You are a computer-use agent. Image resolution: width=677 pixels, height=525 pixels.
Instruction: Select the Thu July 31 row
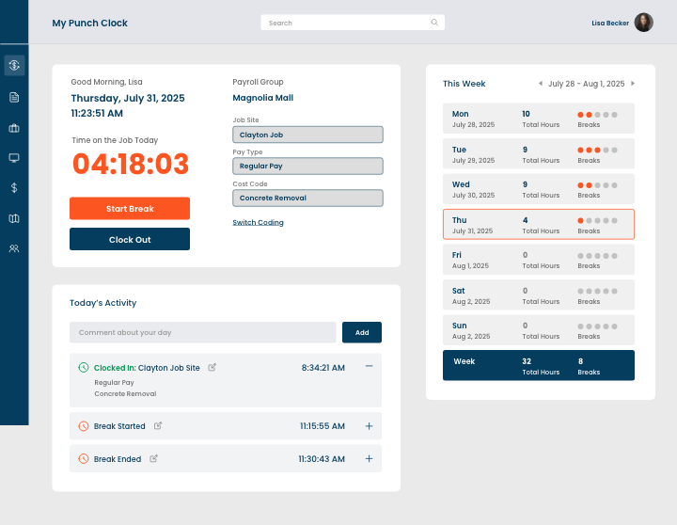539,224
